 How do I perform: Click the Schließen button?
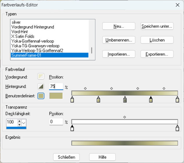(x=66, y=157)
